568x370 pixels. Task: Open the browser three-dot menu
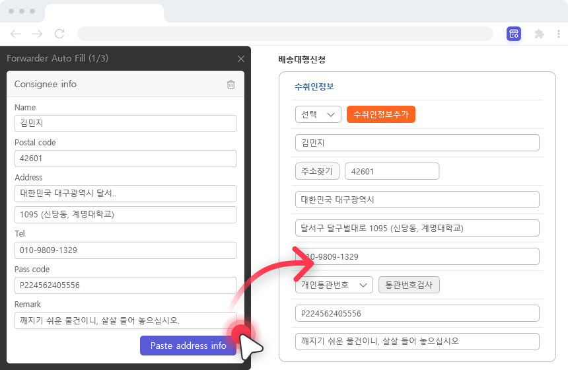coord(559,34)
